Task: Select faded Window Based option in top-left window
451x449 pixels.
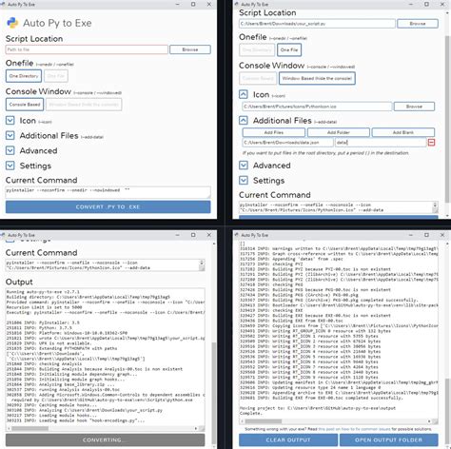Action: point(84,105)
